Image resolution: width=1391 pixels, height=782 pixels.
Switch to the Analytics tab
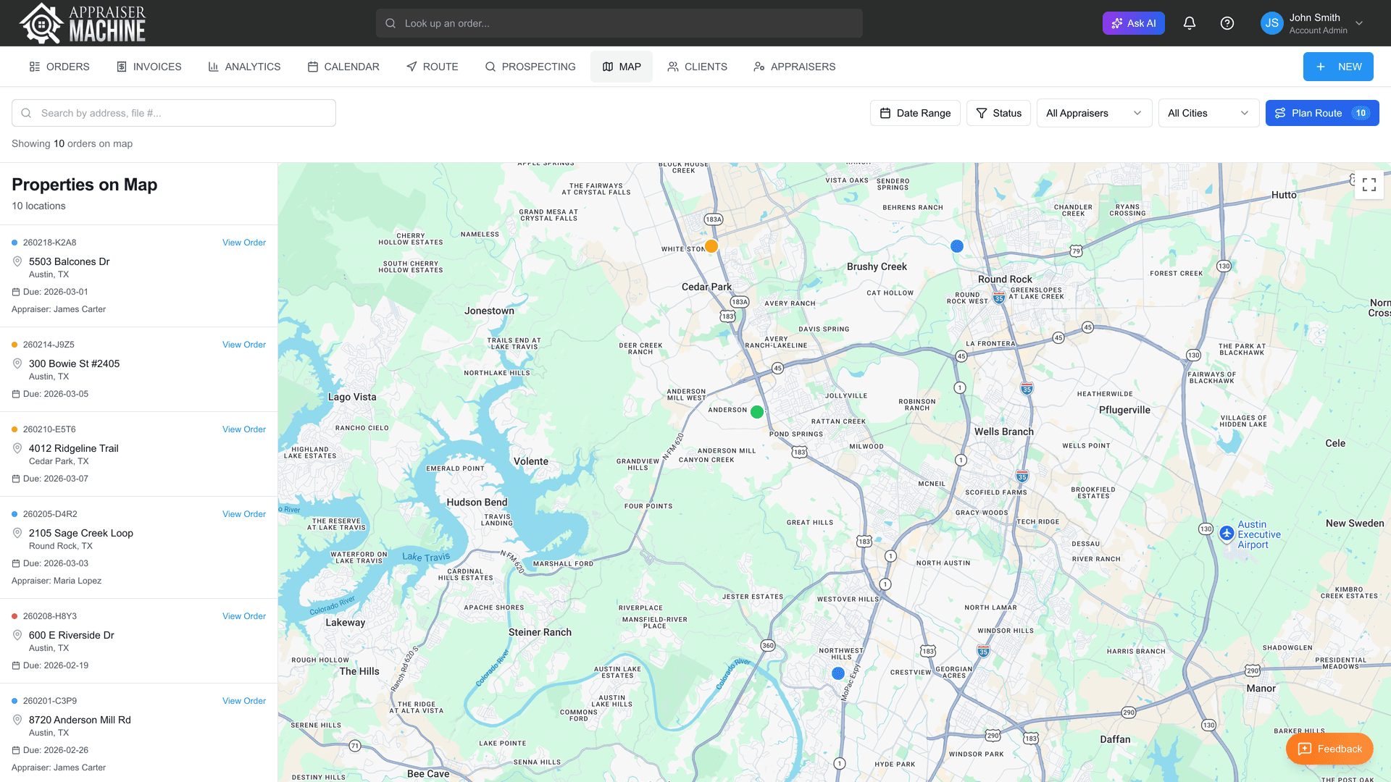click(x=244, y=66)
